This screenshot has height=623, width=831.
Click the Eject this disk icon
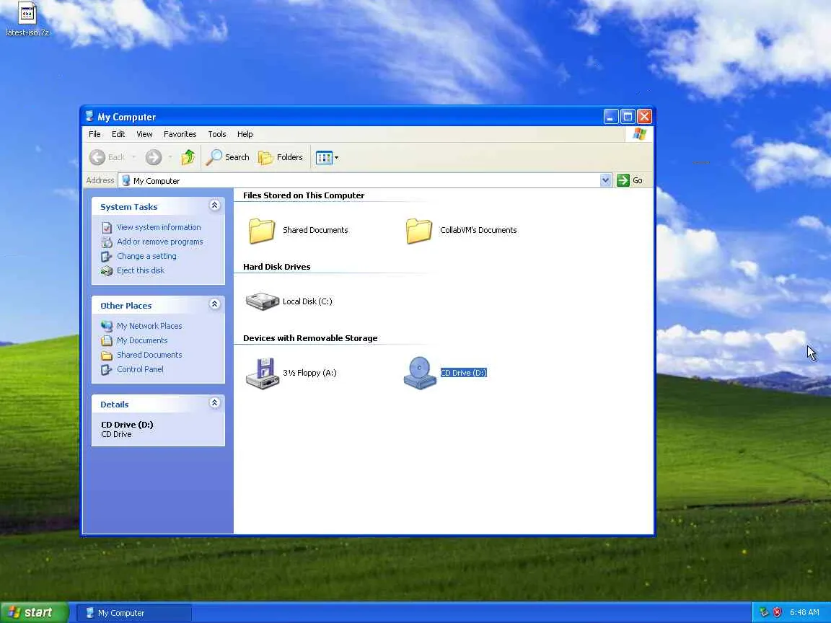pos(107,270)
